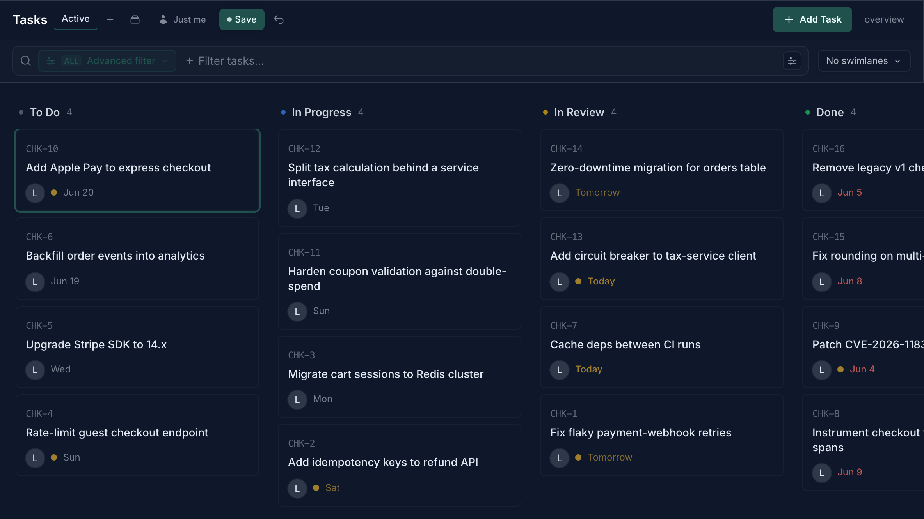Open card Rate-limit guest checkout endpoint

(x=137, y=435)
